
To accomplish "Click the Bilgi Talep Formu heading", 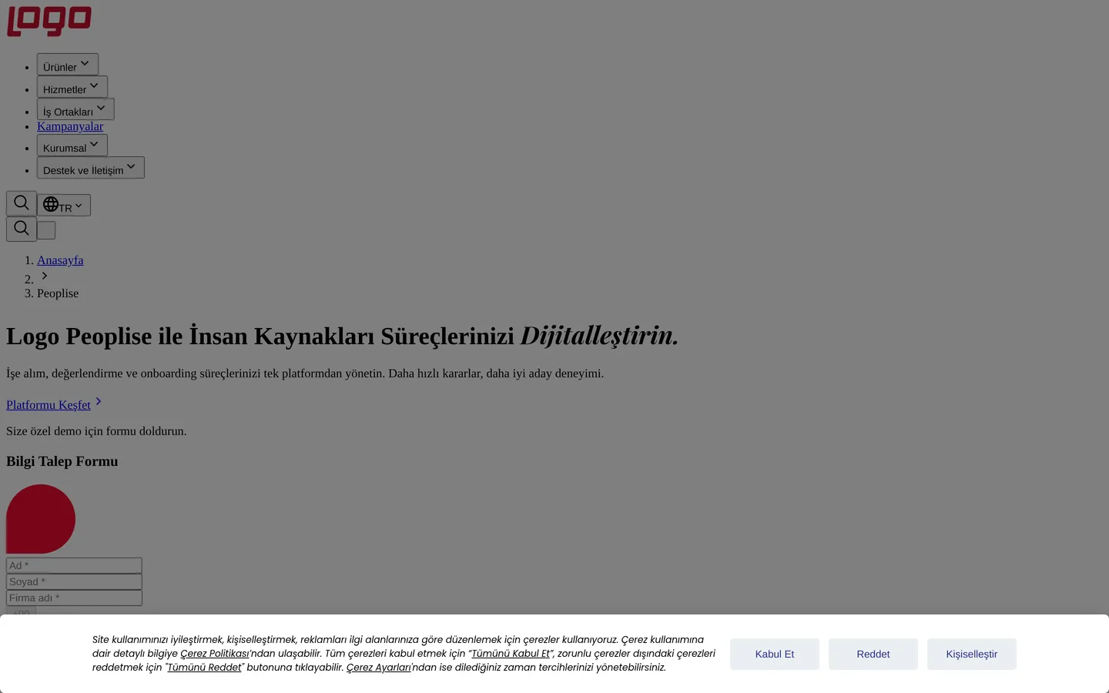I will tap(62, 461).
